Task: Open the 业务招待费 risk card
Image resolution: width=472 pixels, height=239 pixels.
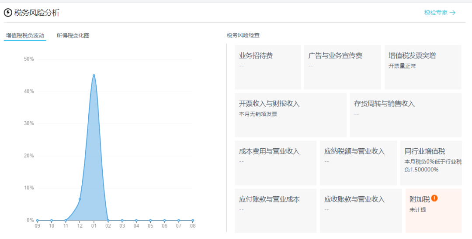Action: pyautogui.click(x=267, y=67)
